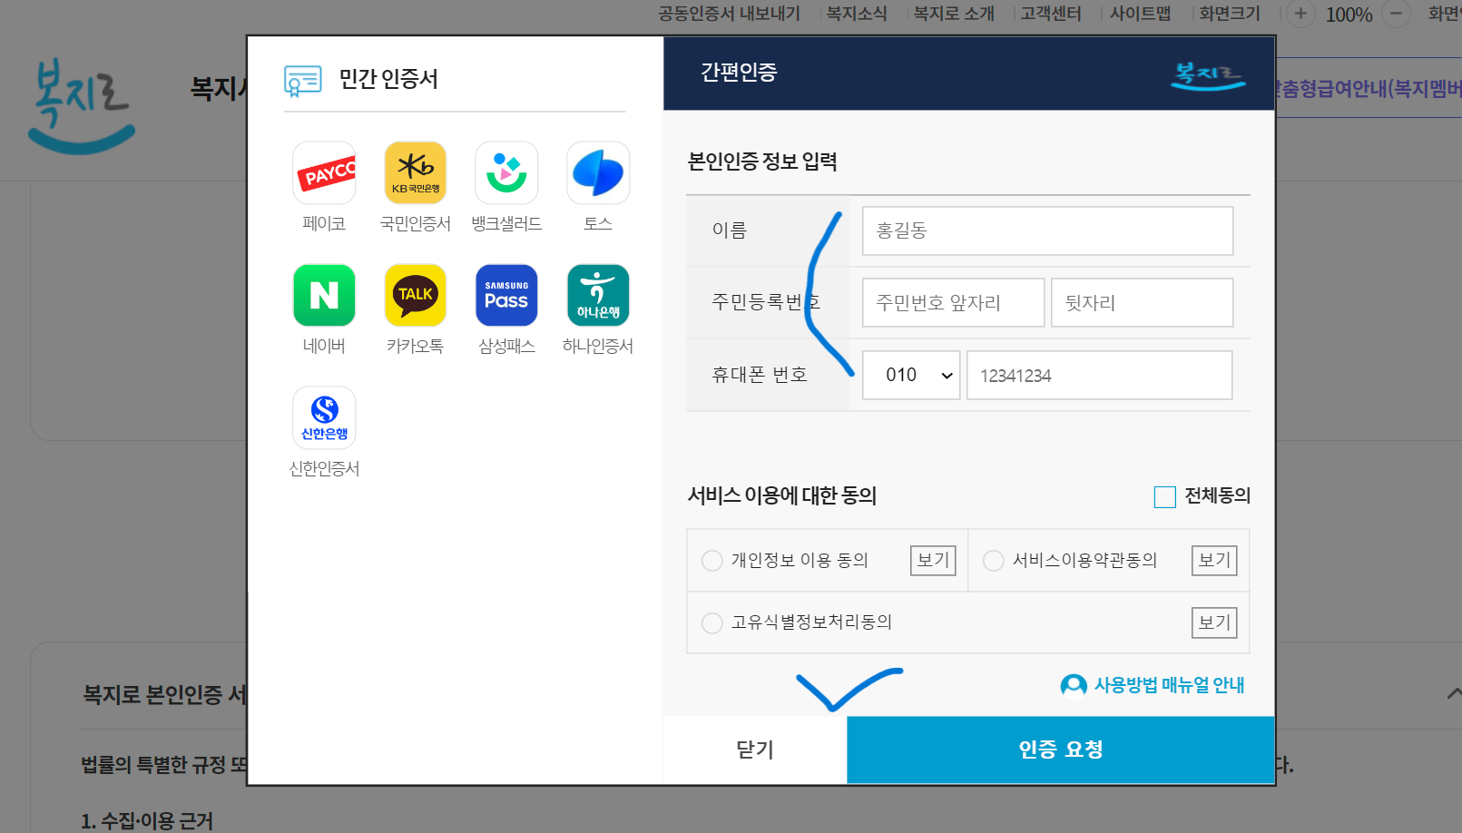
Task: Open the 010 phone prefix dropdown
Action: (x=910, y=375)
